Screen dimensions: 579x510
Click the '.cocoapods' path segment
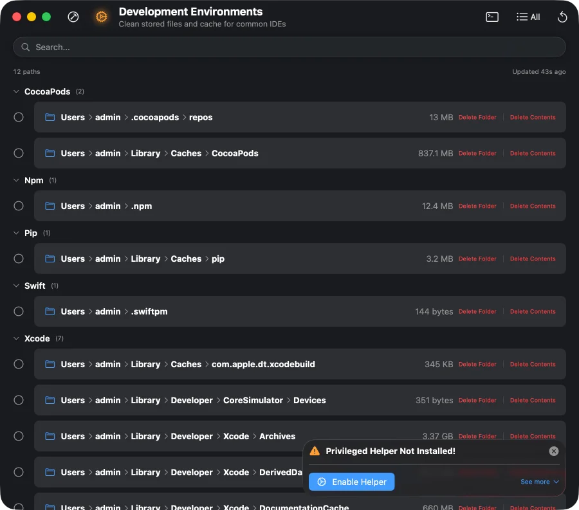[x=154, y=117]
